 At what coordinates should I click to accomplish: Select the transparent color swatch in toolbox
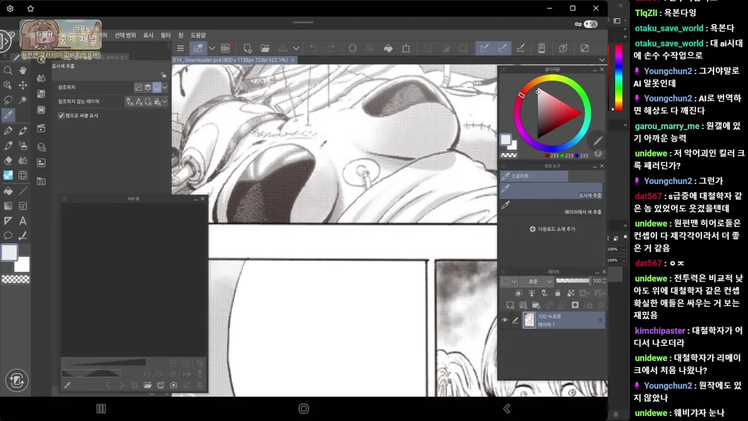pyautogui.click(x=16, y=279)
